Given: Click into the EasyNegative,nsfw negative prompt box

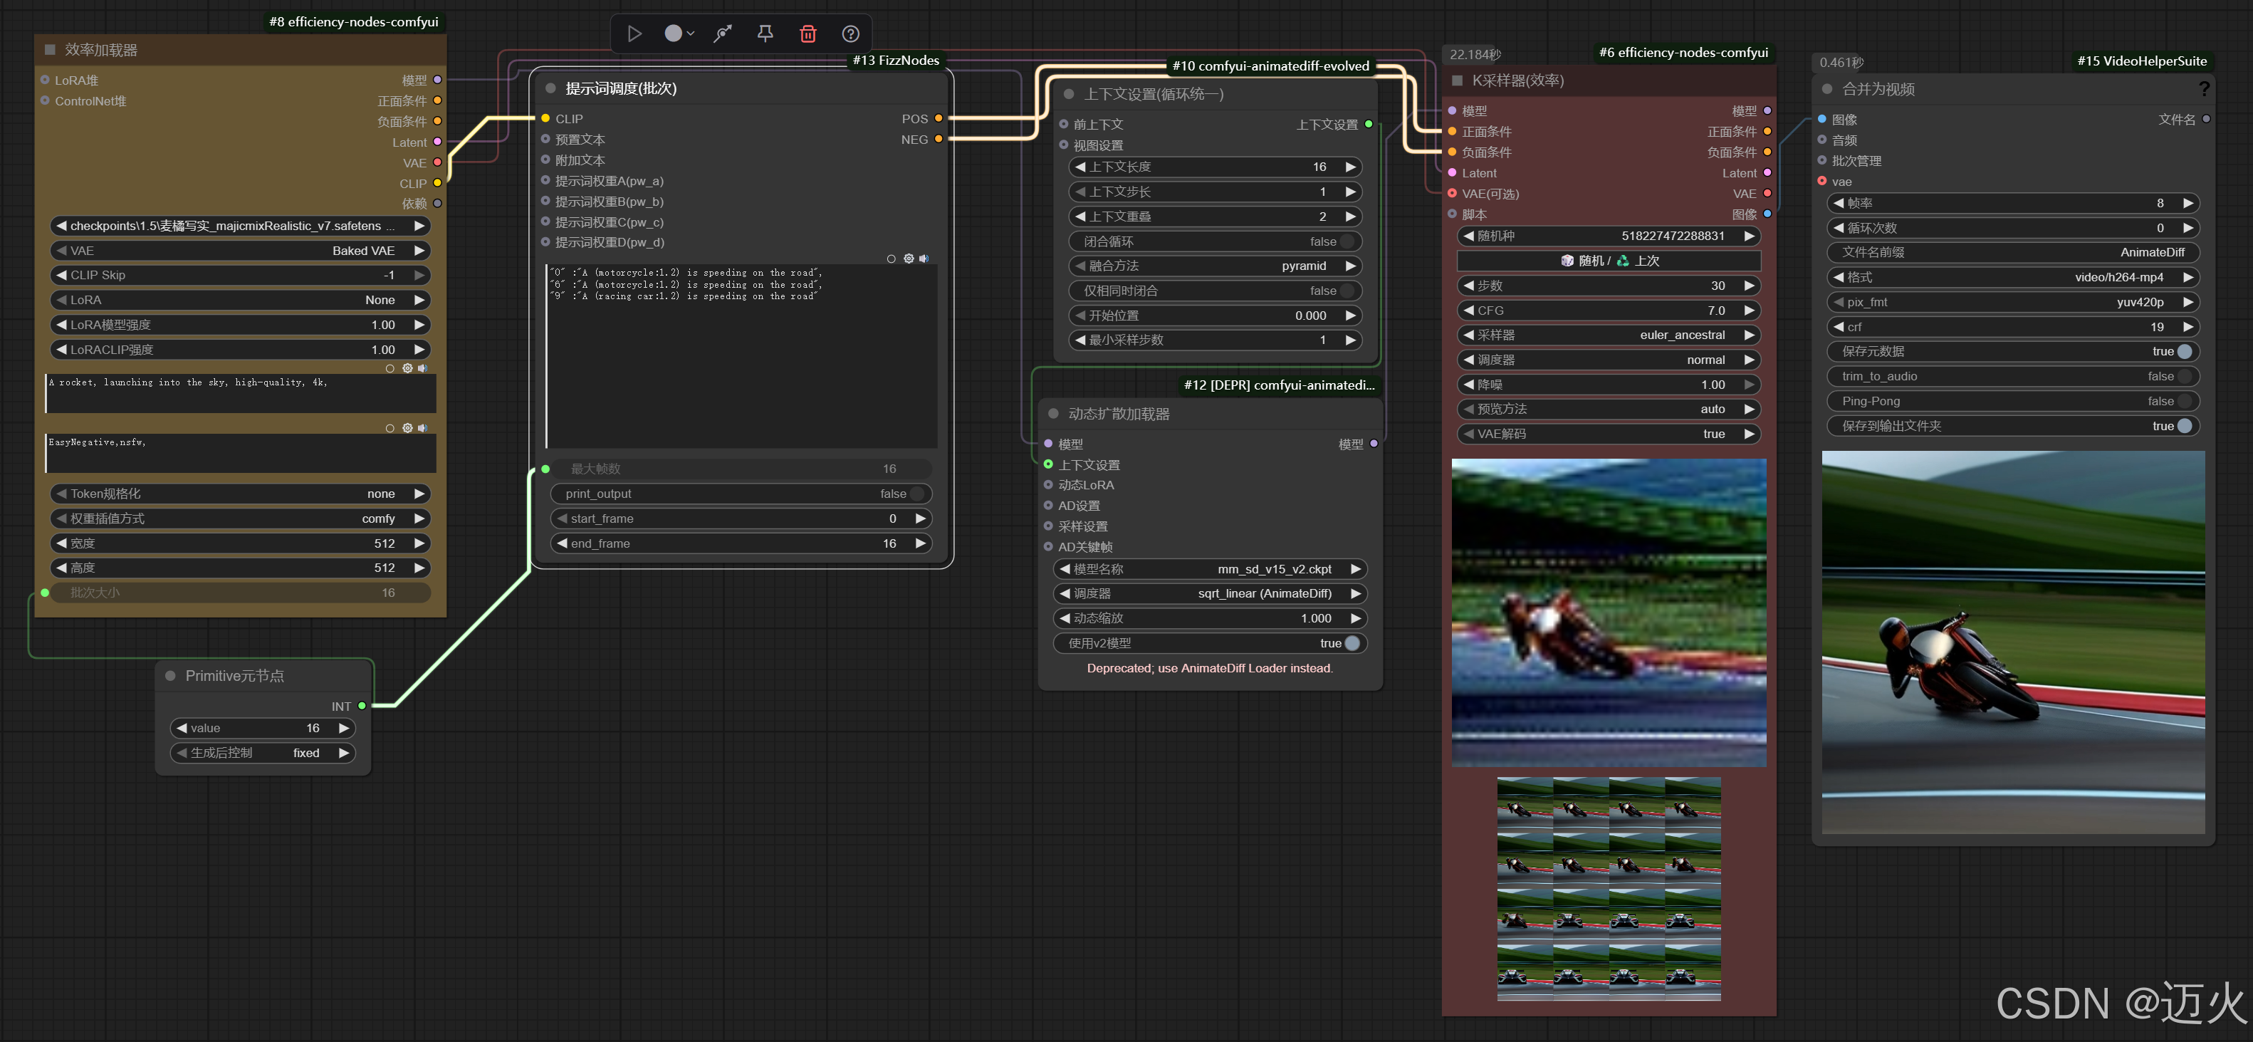Looking at the screenshot, I should tap(241, 453).
